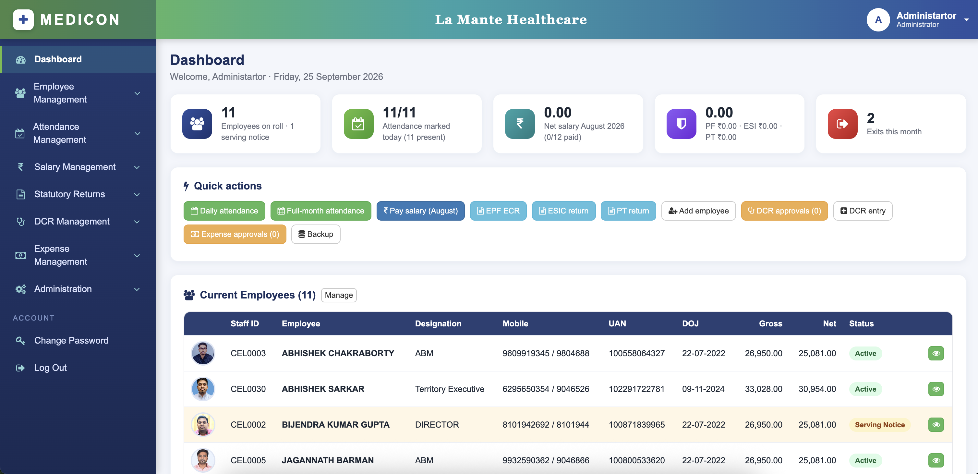The image size is (978, 474).
Task: Expand Employee Management chevron
Action: click(x=138, y=93)
